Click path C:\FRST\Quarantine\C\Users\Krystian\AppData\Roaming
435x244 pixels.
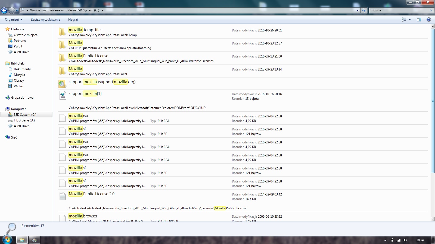(x=110, y=48)
